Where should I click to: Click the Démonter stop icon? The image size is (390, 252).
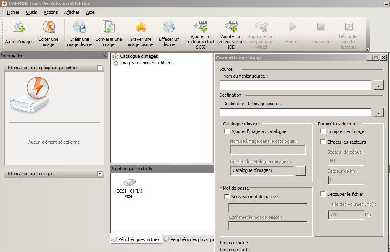(x=320, y=27)
